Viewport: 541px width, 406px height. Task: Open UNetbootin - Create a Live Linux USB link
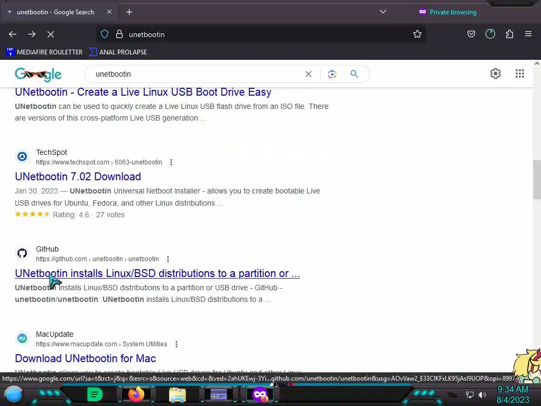click(143, 92)
